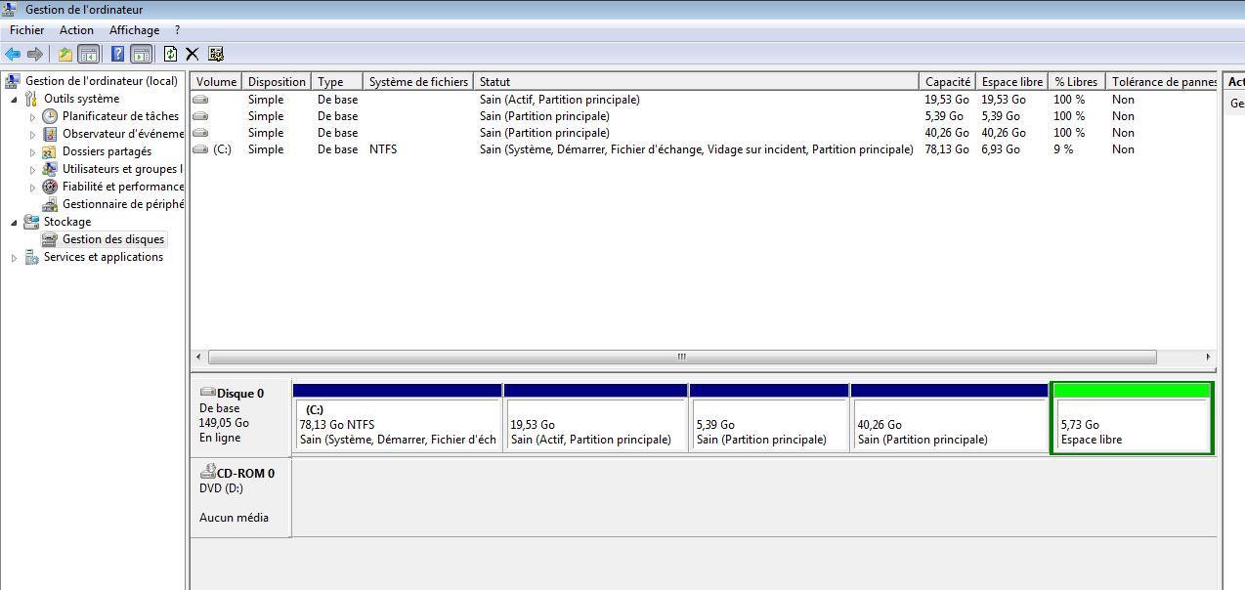Click the volume list scrollbar left arrow

199,357
